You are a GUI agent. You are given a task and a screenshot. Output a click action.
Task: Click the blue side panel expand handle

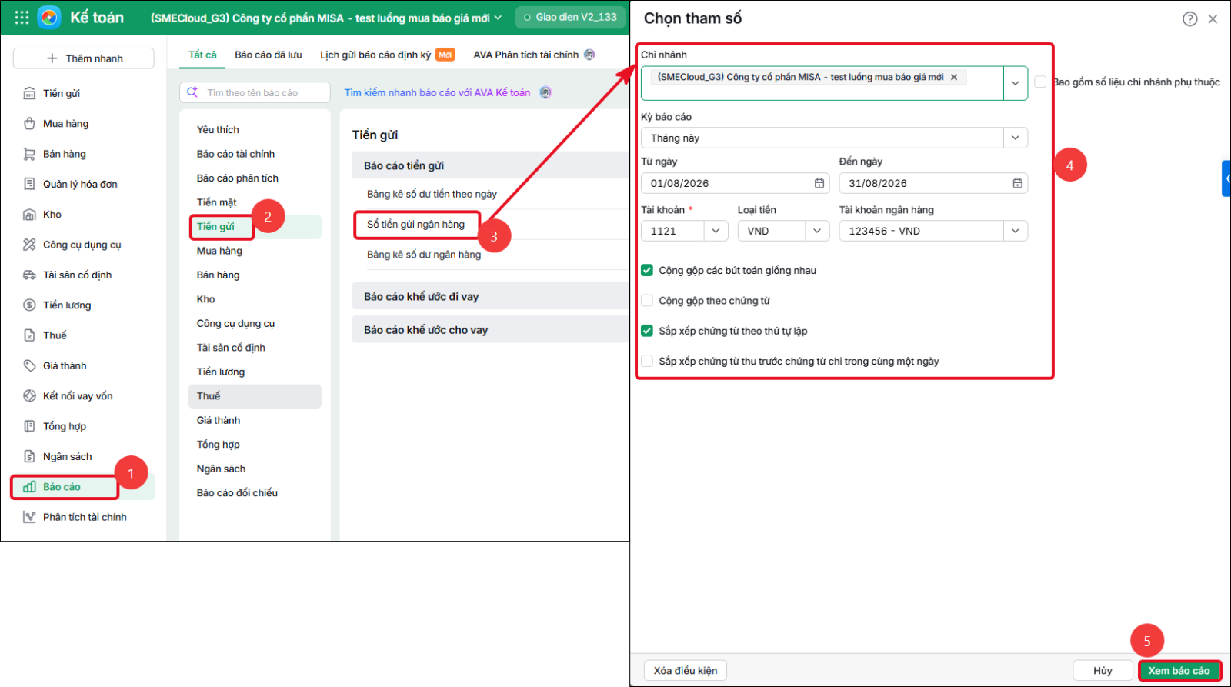[1226, 178]
